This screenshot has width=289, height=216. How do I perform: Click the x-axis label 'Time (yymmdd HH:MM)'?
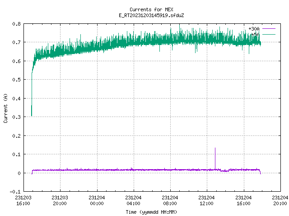(x=151, y=212)
